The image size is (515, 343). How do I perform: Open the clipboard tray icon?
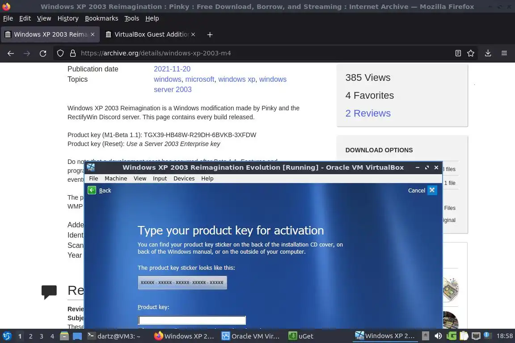coord(464,336)
